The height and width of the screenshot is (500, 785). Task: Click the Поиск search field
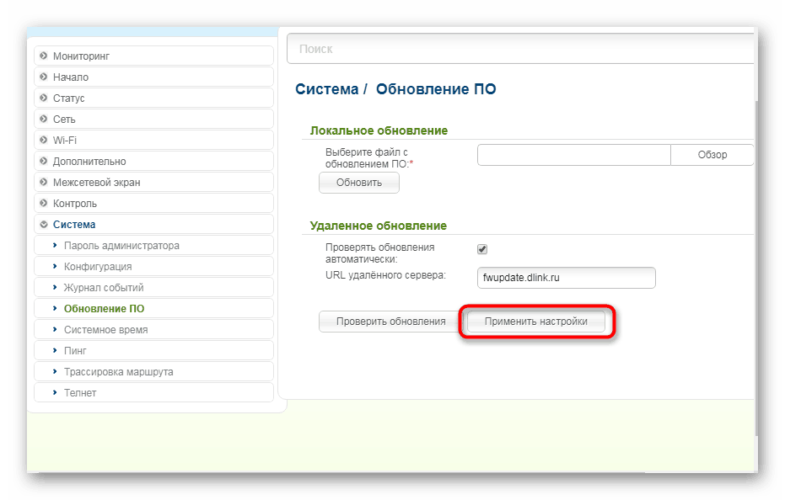520,49
